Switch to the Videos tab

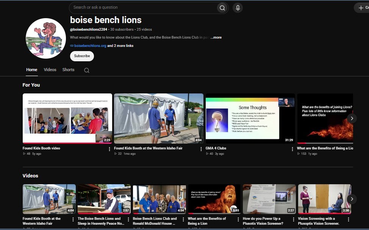click(x=50, y=70)
